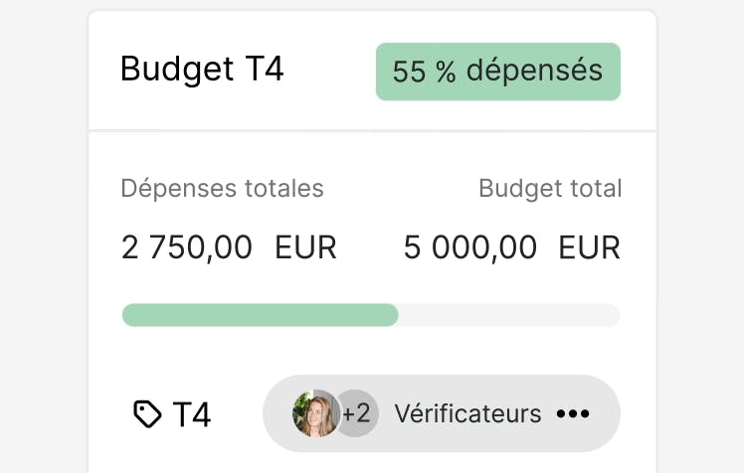This screenshot has height=473, width=744.
Task: Click the EUR currency next to 2 750,00
Action: (x=305, y=246)
